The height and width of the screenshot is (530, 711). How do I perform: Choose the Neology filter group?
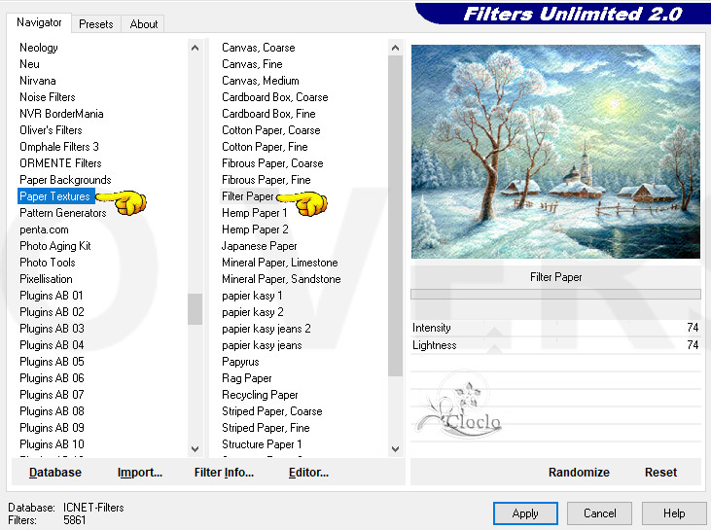[x=39, y=48]
